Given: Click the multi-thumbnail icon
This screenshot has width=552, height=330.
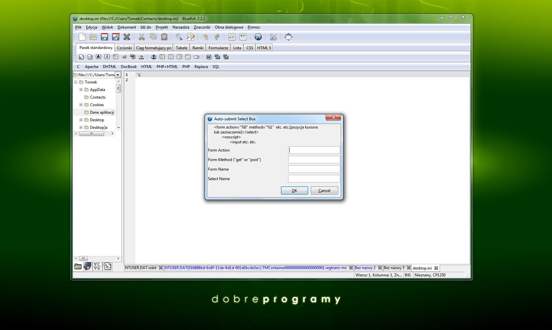Looking at the screenshot, I should [226, 57].
